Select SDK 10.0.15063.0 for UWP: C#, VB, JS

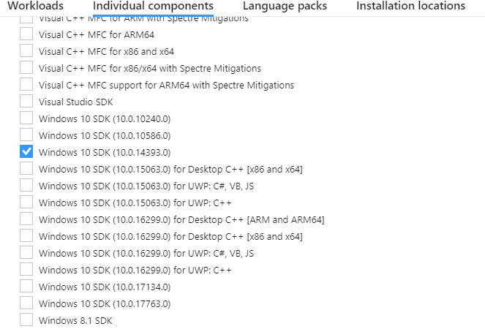26,186
